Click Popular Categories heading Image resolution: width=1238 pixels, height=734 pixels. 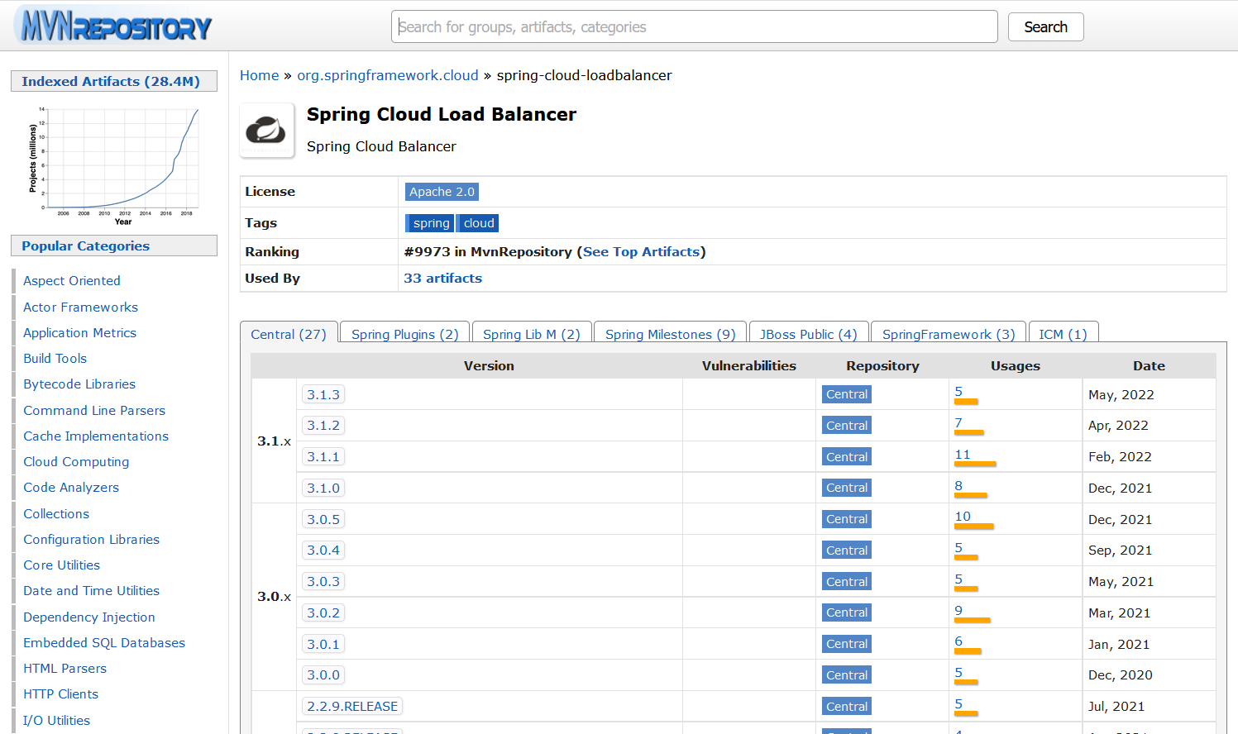pyautogui.click(x=114, y=245)
